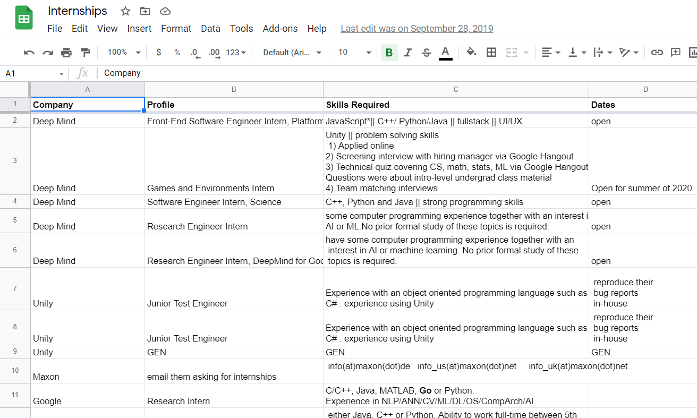Image resolution: width=697 pixels, height=418 pixels.
Task: Click the select-all corner box
Action: (x=15, y=89)
